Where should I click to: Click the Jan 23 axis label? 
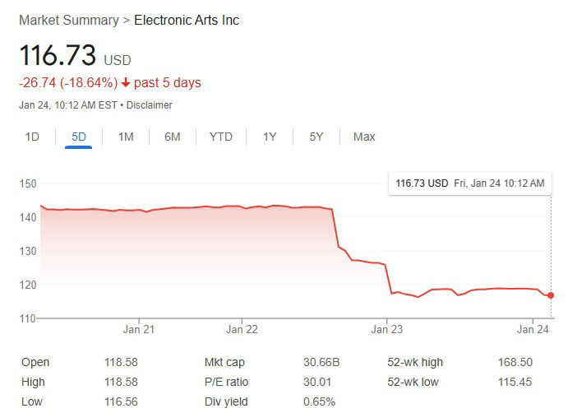pos(388,329)
